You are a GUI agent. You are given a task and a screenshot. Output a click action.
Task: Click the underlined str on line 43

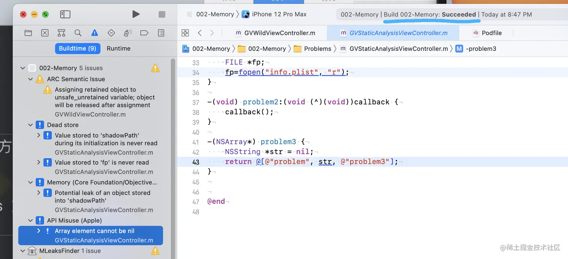[x=325, y=162]
